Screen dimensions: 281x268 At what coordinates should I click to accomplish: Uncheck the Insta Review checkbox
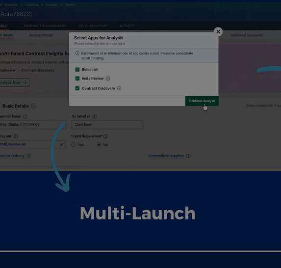[77, 79]
